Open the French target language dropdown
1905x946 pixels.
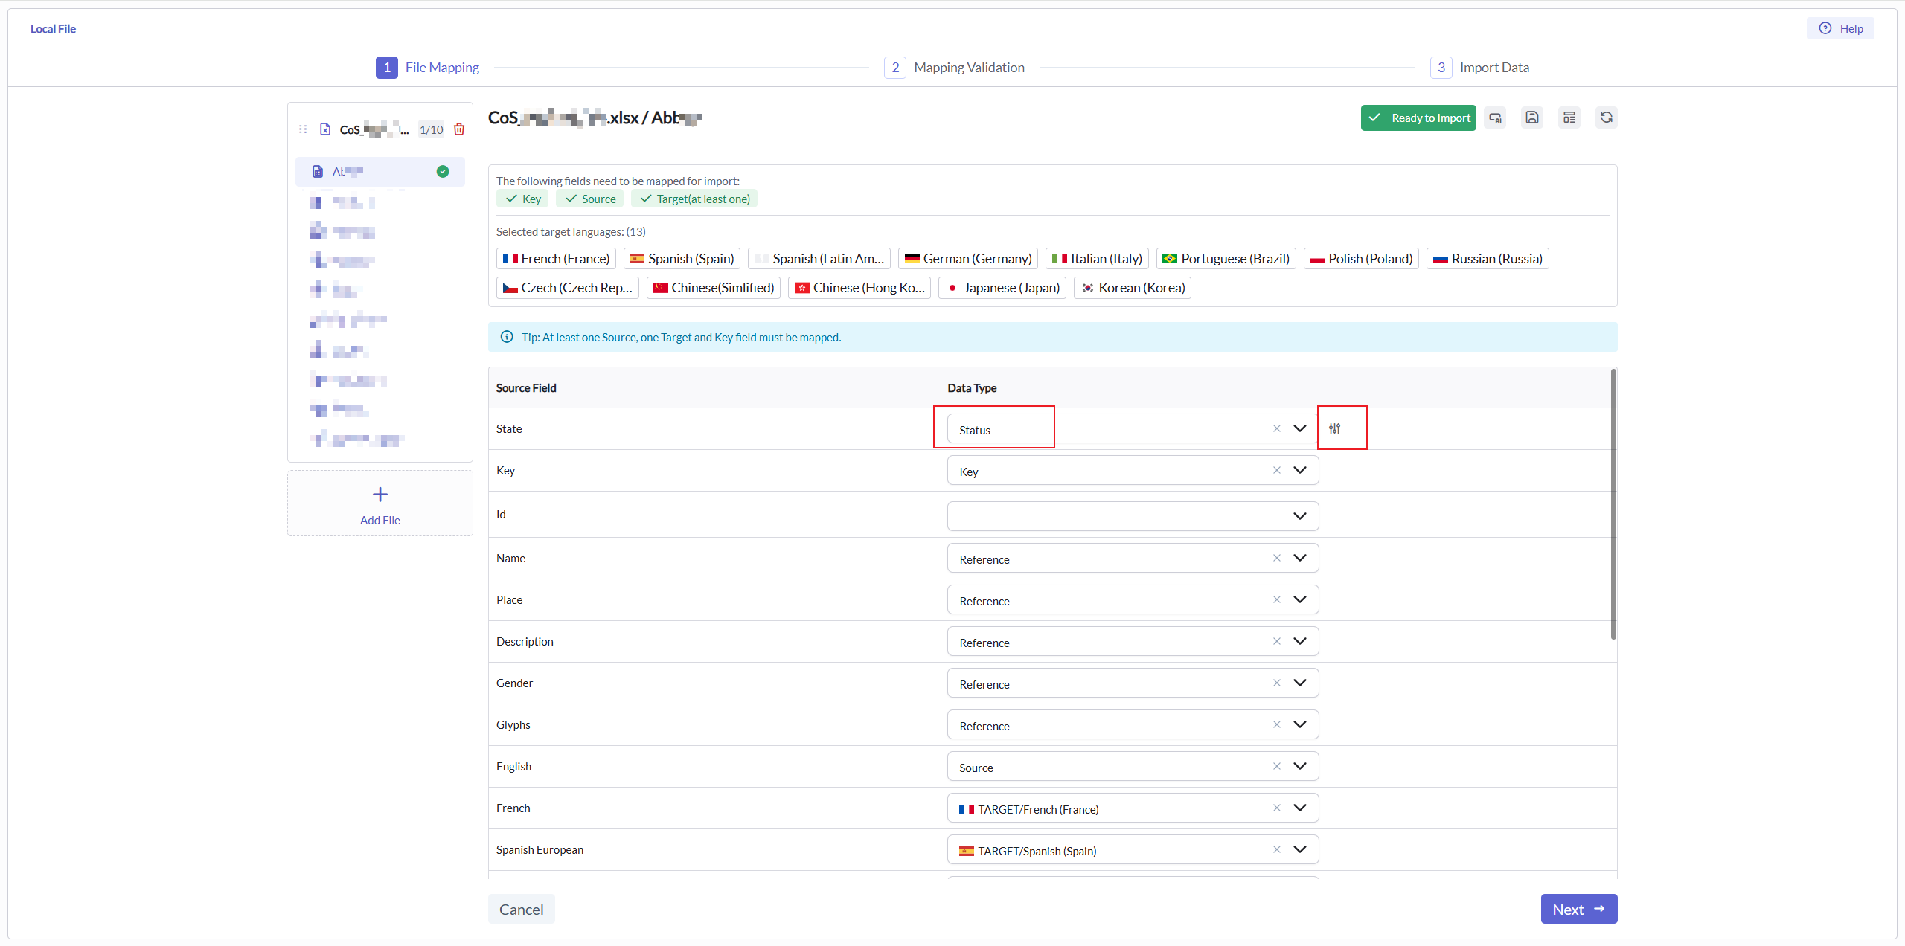[x=1299, y=808]
